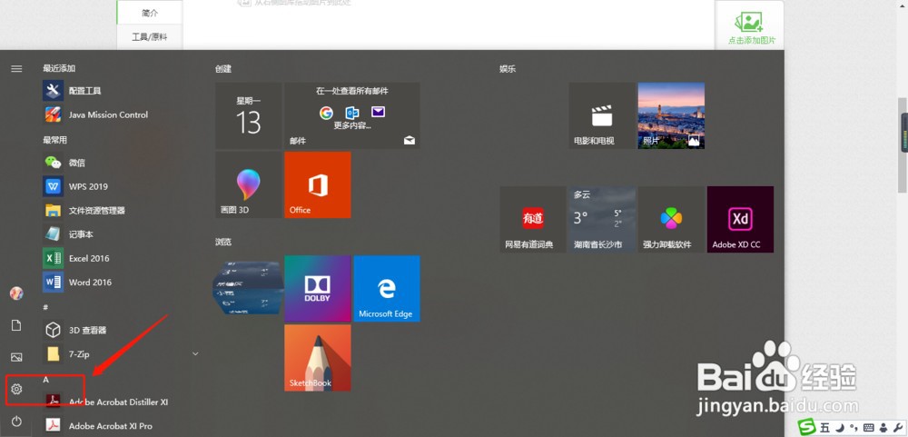908x437 pixels.
Task: Open the 画图 3D tile
Action: coord(249,185)
